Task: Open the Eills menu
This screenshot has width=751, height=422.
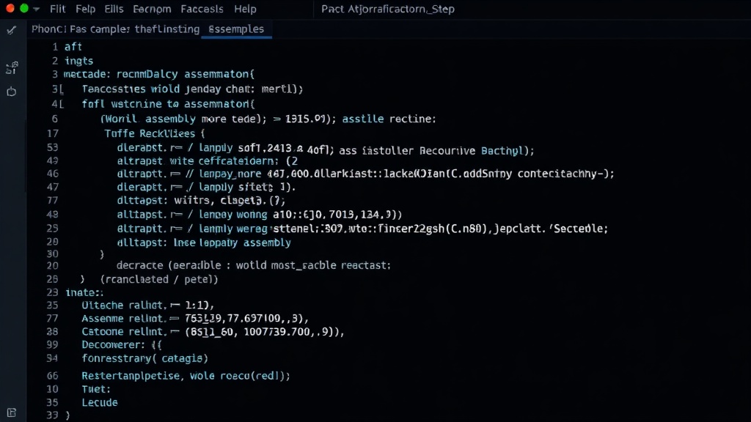Action: click(x=114, y=9)
